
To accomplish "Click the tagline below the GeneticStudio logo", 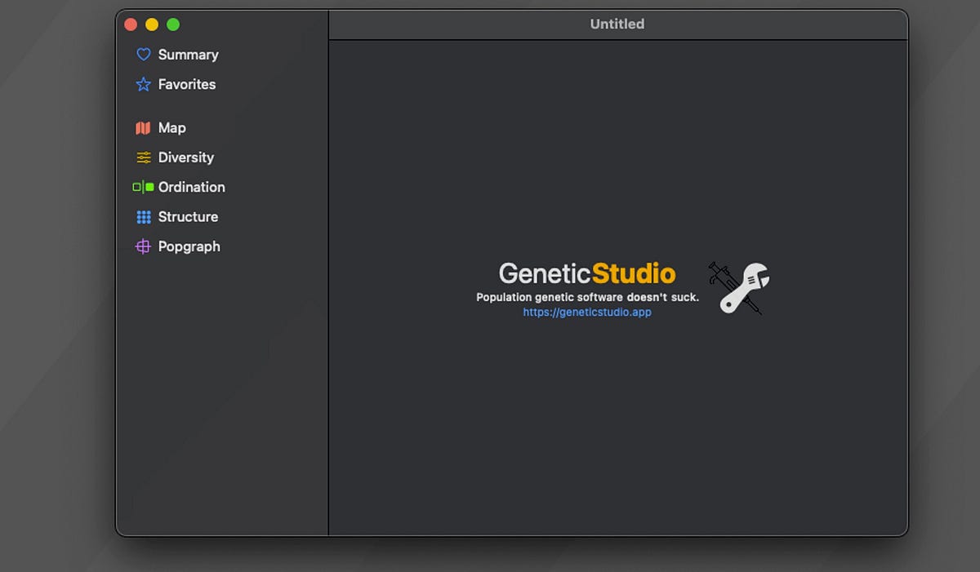I will click(587, 297).
